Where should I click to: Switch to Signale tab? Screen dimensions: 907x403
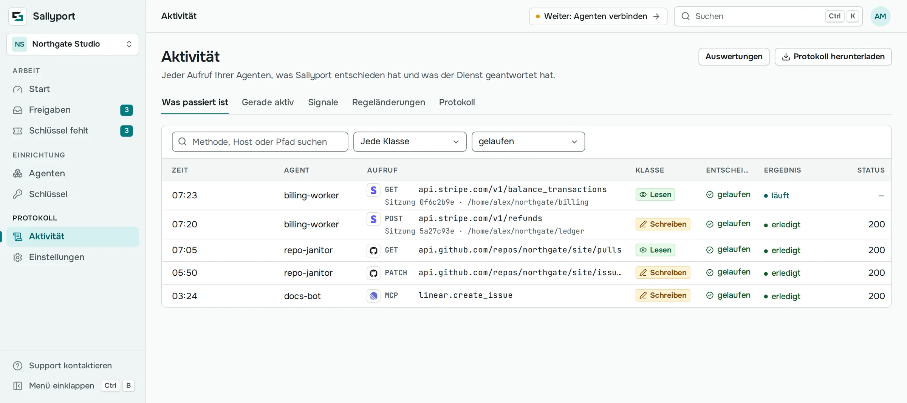tap(323, 102)
